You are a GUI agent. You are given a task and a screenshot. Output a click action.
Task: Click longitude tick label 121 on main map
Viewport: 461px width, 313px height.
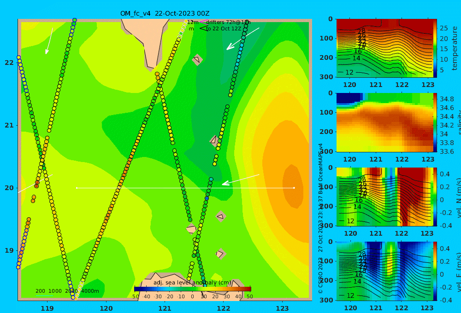pyautogui.click(x=165, y=308)
